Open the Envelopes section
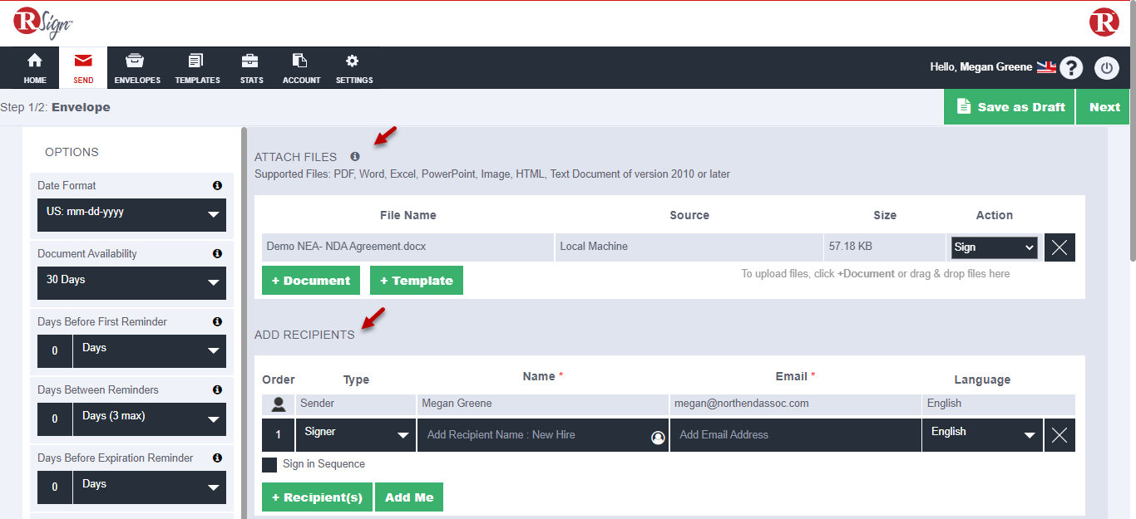 pyautogui.click(x=137, y=68)
